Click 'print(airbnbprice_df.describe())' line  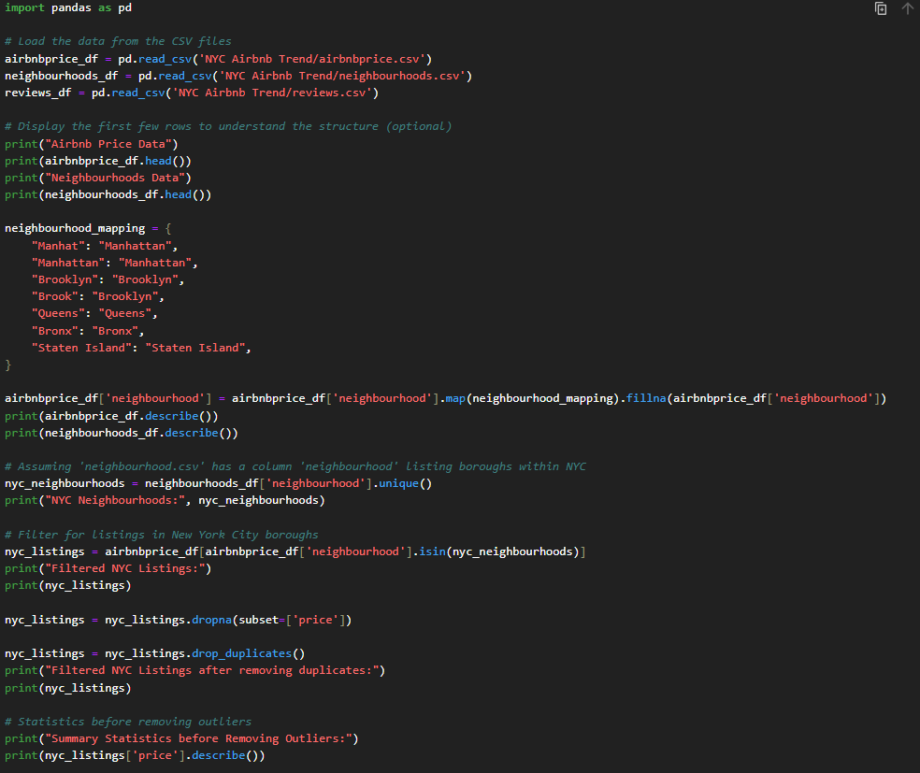[111, 416]
